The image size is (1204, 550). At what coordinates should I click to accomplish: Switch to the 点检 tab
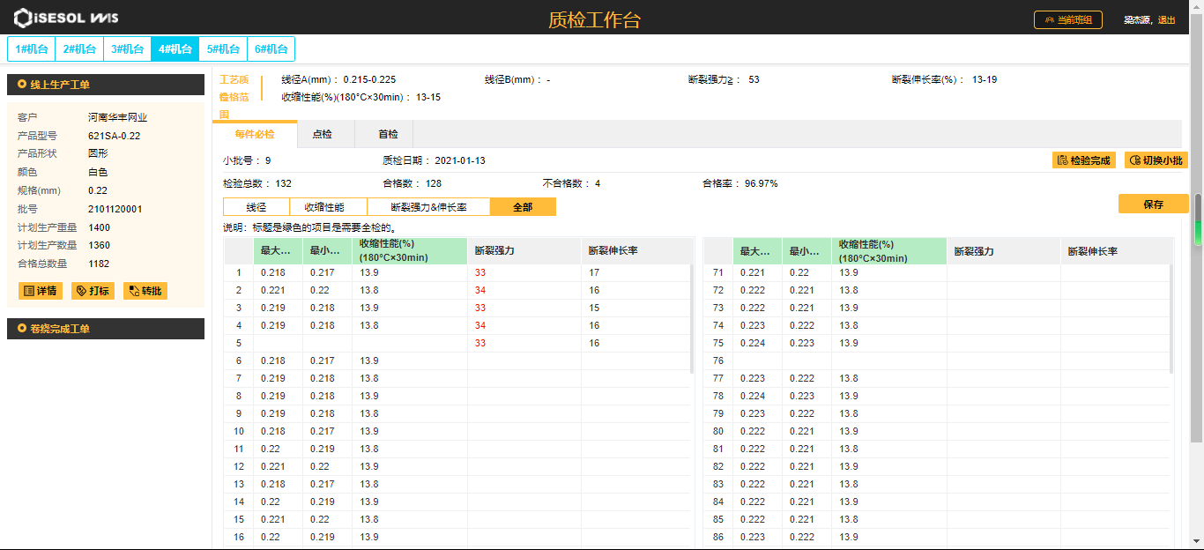click(x=322, y=135)
